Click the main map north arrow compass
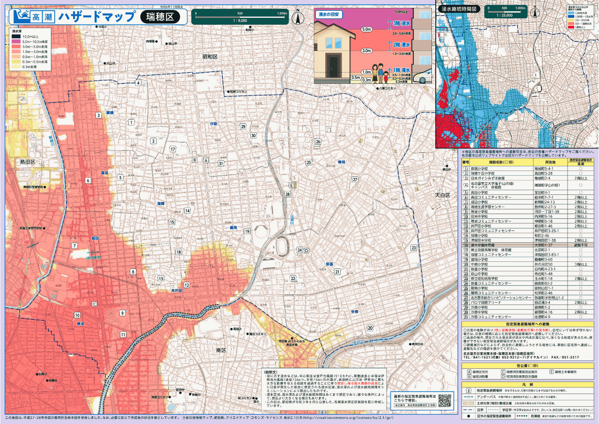The height and width of the screenshot is (424, 599). pyautogui.click(x=298, y=17)
